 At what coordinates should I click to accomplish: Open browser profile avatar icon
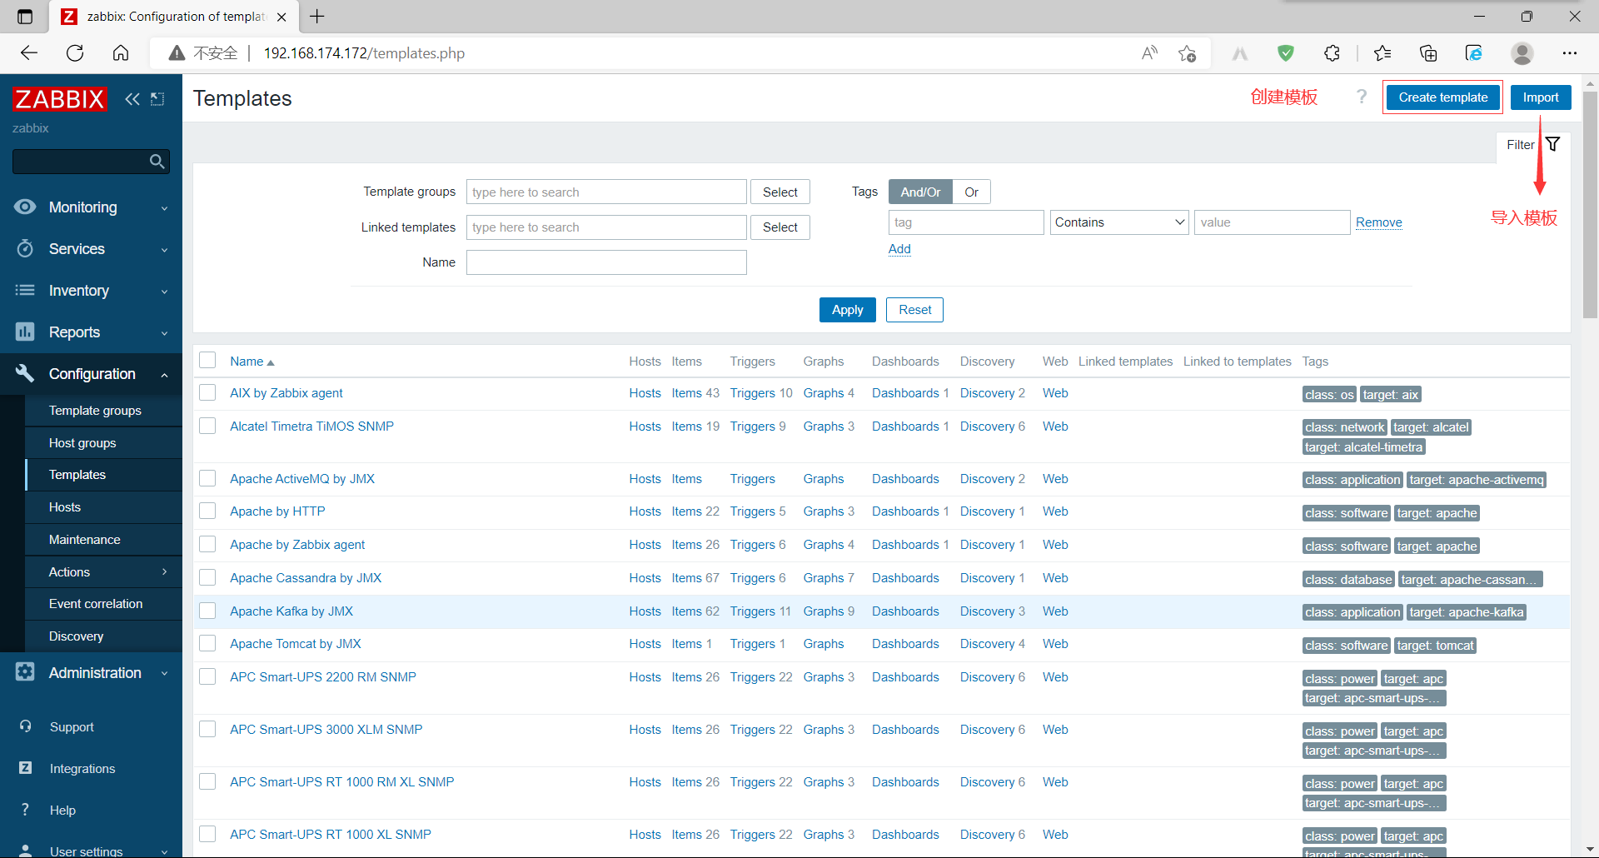coord(1522,53)
